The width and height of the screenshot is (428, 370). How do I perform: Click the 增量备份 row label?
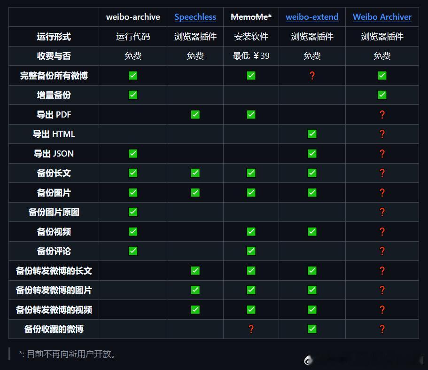point(54,95)
